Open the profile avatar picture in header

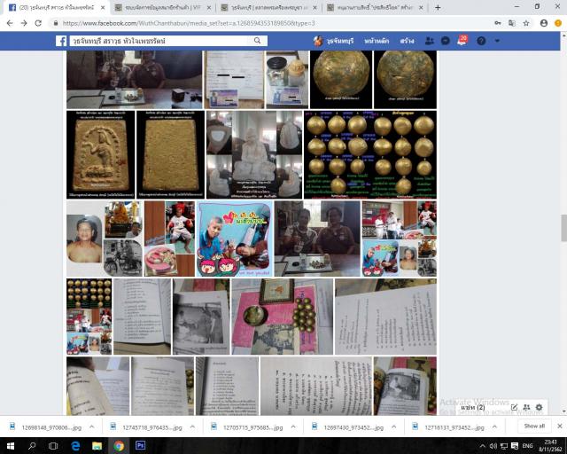point(318,41)
